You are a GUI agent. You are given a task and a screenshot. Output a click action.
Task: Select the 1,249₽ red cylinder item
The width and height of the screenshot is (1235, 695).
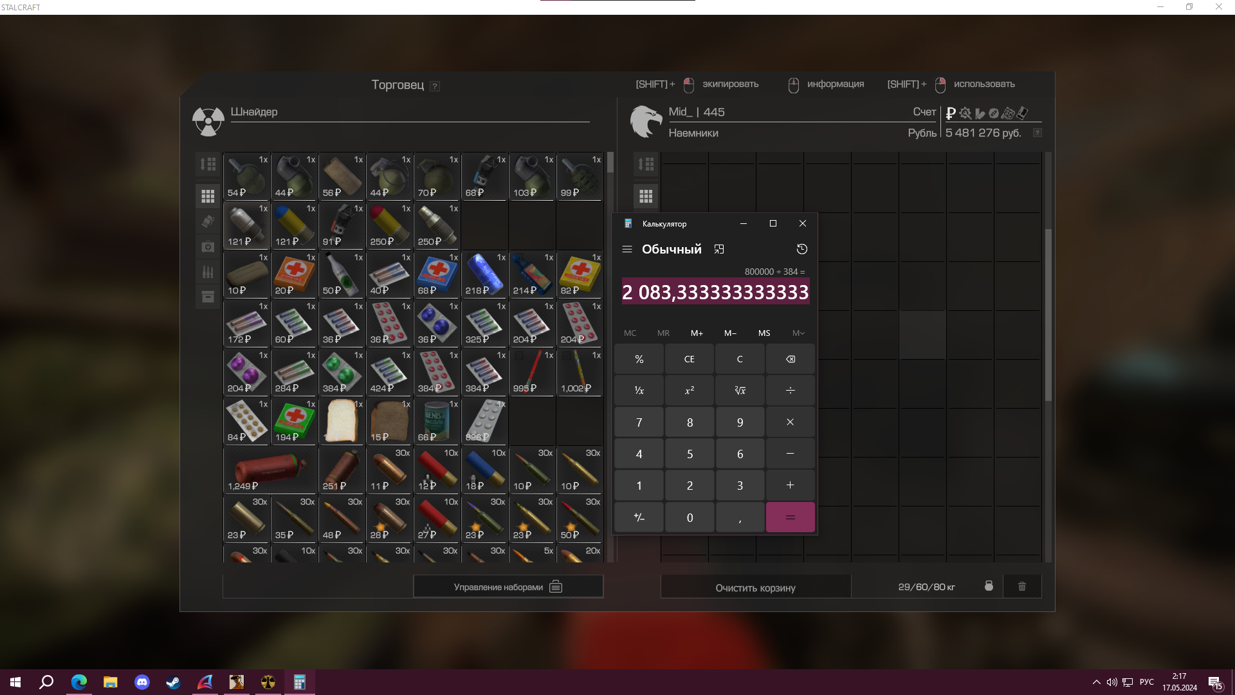pyautogui.click(x=271, y=471)
